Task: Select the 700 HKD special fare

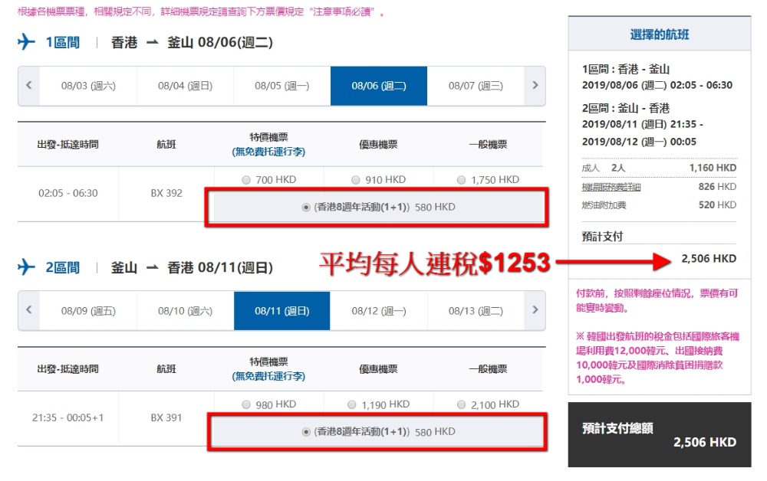Action: [246, 180]
